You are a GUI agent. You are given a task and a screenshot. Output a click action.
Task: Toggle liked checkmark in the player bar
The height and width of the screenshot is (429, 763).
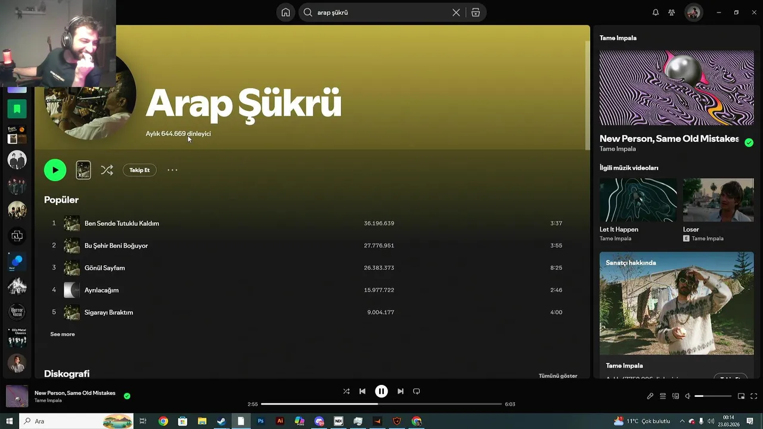(127, 396)
